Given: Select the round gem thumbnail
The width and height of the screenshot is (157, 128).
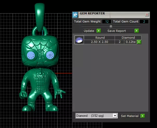Looking at the screenshot, I should (x=79, y=40).
